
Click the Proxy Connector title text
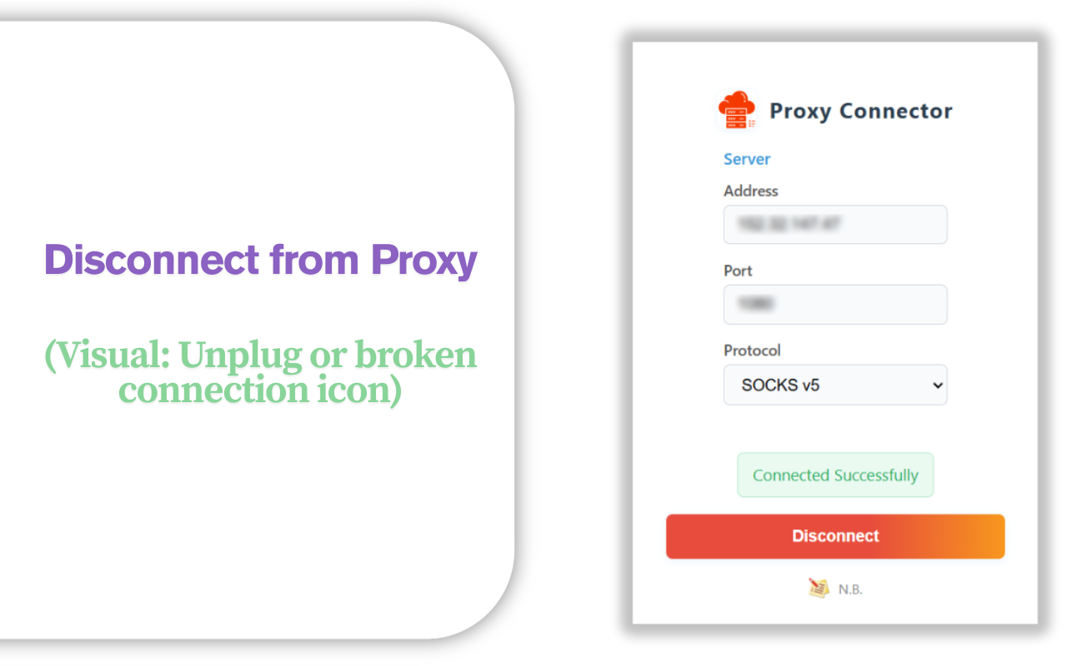point(860,111)
